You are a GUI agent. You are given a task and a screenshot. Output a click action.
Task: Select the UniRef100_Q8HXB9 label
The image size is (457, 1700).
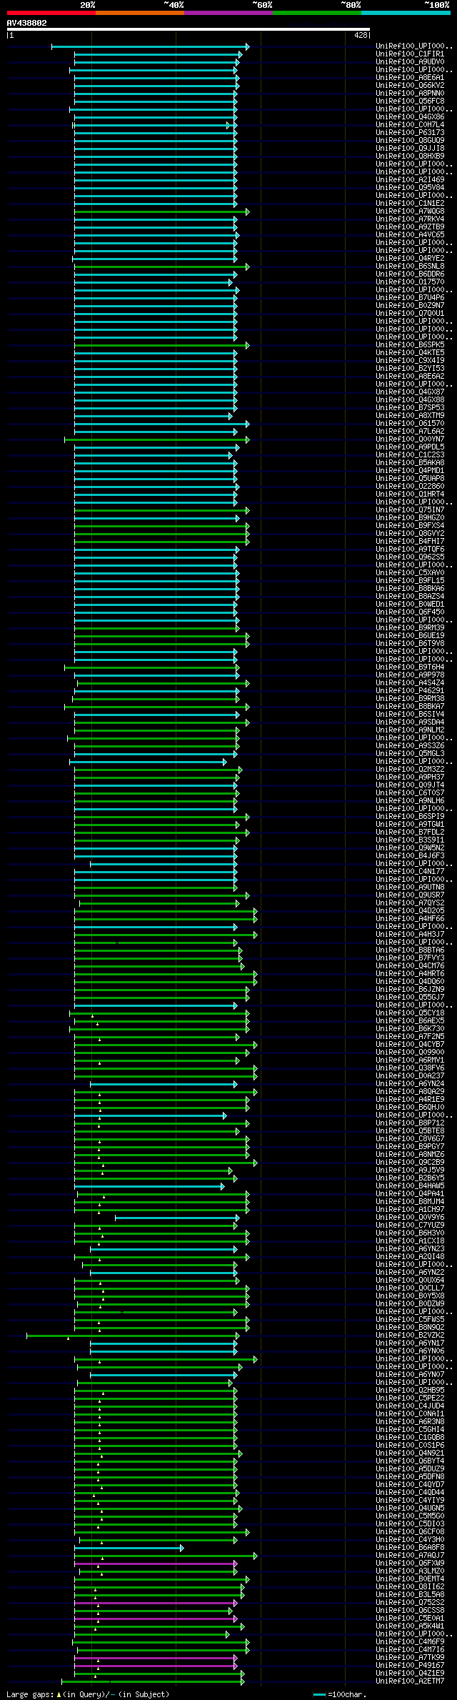(410, 156)
